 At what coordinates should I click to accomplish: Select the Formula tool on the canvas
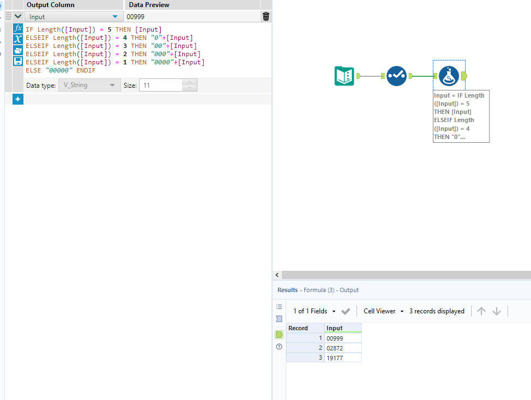click(x=449, y=76)
